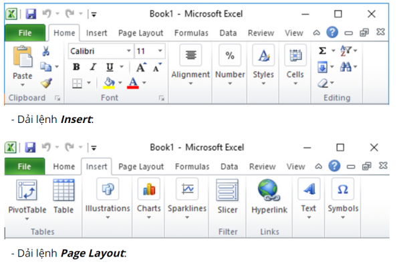Screen dimensions: 401x266
Task: Open File tab in bottom Excel window
Action: pos(25,166)
